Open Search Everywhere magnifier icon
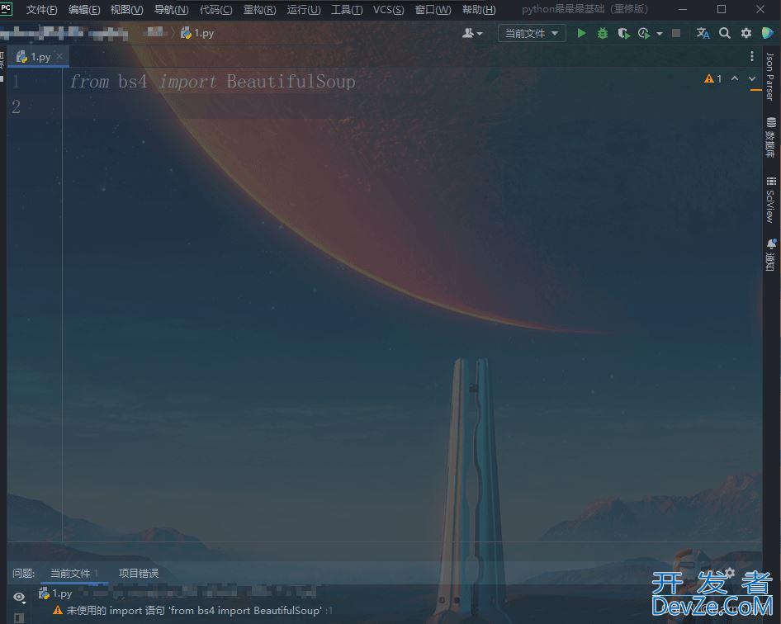This screenshot has width=781, height=624. 725,33
